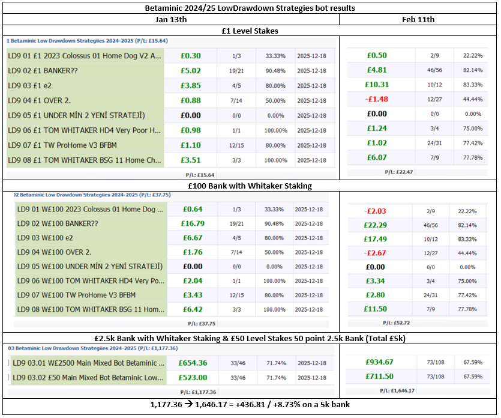Viewport: 501px width, 418px height.
Task: Open the first Betaminic group header showing P/L £15.64
Action: (x=87, y=41)
